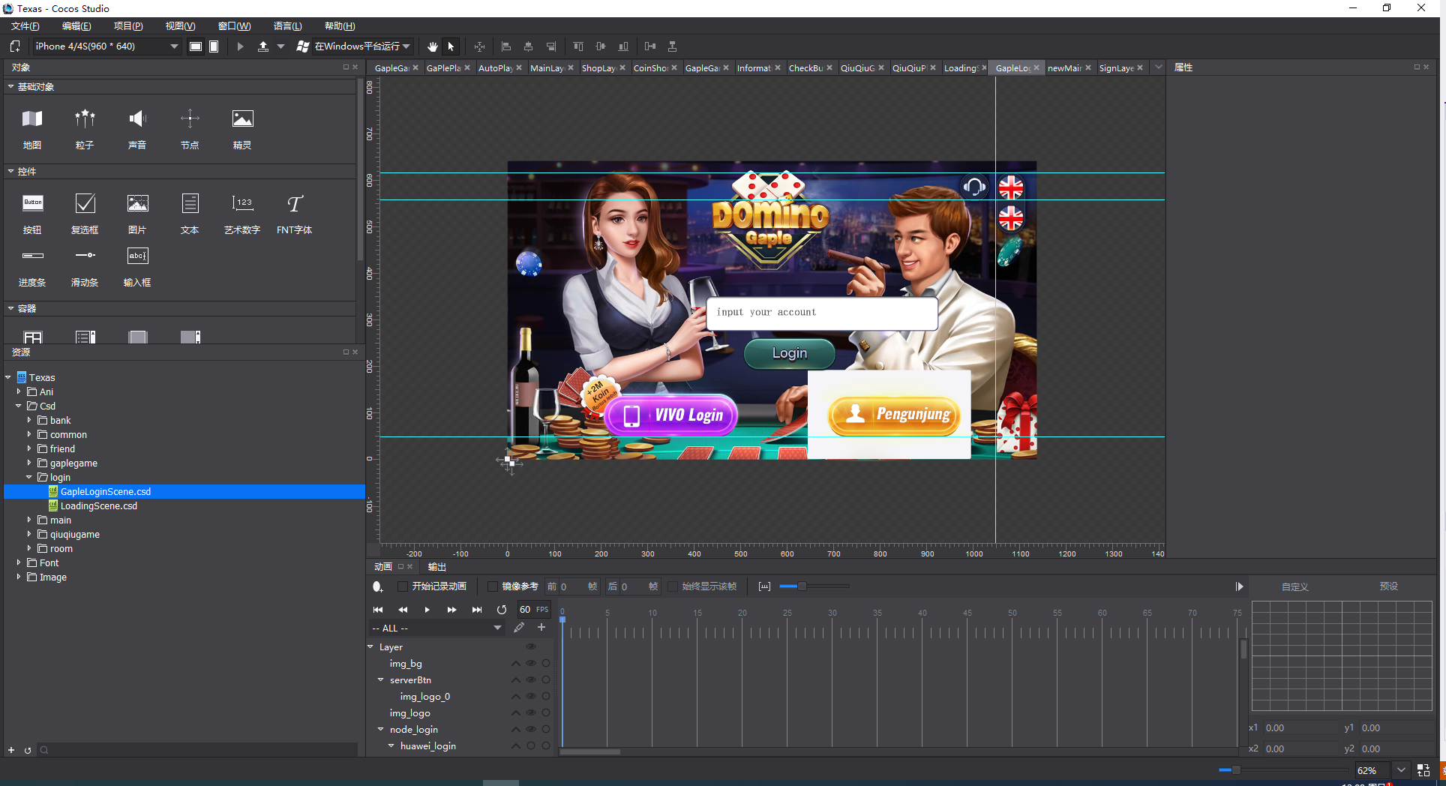Open the iPhone 4/4S resolution dropdown
Image resolution: width=1446 pixels, height=786 pixels.
point(173,46)
